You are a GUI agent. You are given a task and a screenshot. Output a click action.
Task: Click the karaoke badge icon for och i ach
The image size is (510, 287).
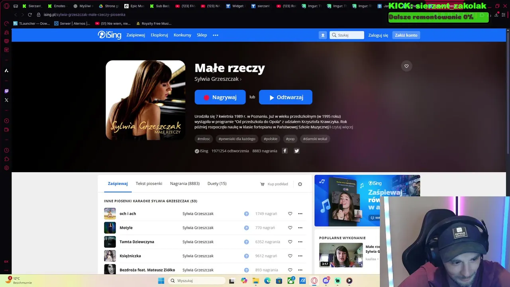pyautogui.click(x=246, y=214)
